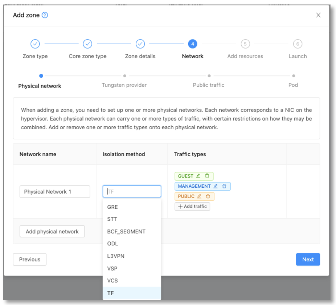The height and width of the screenshot is (305, 336).
Task: Choose STT isolation method
Action: click(x=132, y=219)
